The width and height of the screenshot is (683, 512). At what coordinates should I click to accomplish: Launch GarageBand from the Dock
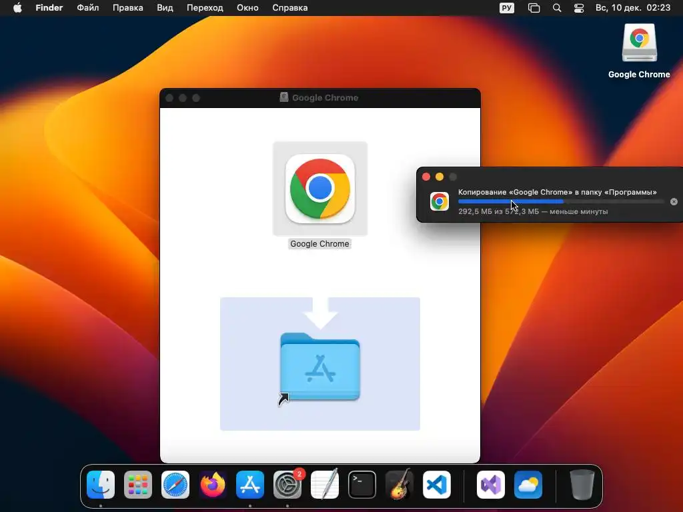point(400,484)
